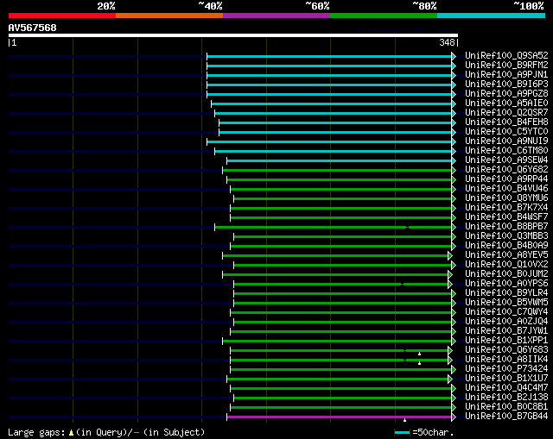Click the purple ~60% identity legend segment

click(276, 16)
